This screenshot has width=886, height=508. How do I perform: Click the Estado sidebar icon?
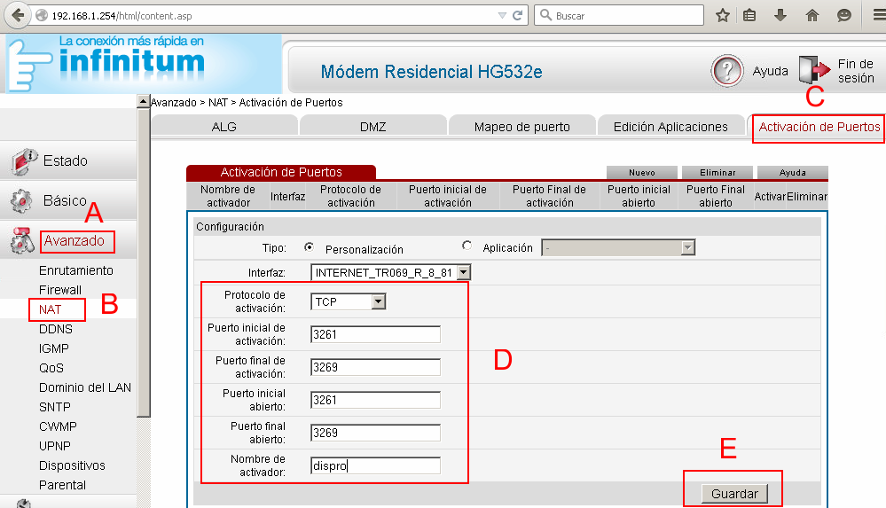click(x=22, y=160)
